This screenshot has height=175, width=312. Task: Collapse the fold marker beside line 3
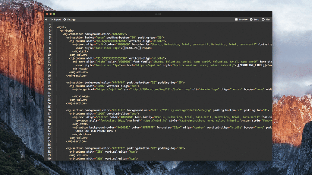pyautogui.click(x=52, y=30)
